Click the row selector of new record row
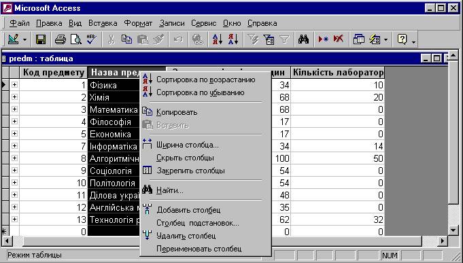 pos(5,232)
